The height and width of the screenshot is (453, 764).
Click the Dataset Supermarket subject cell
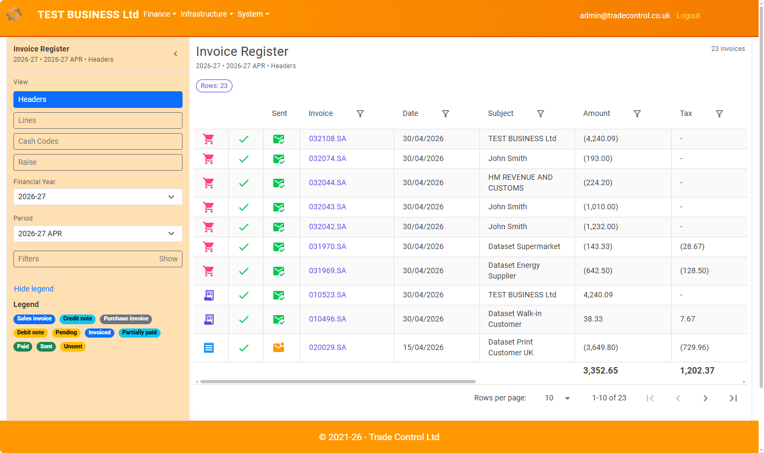[x=527, y=246]
